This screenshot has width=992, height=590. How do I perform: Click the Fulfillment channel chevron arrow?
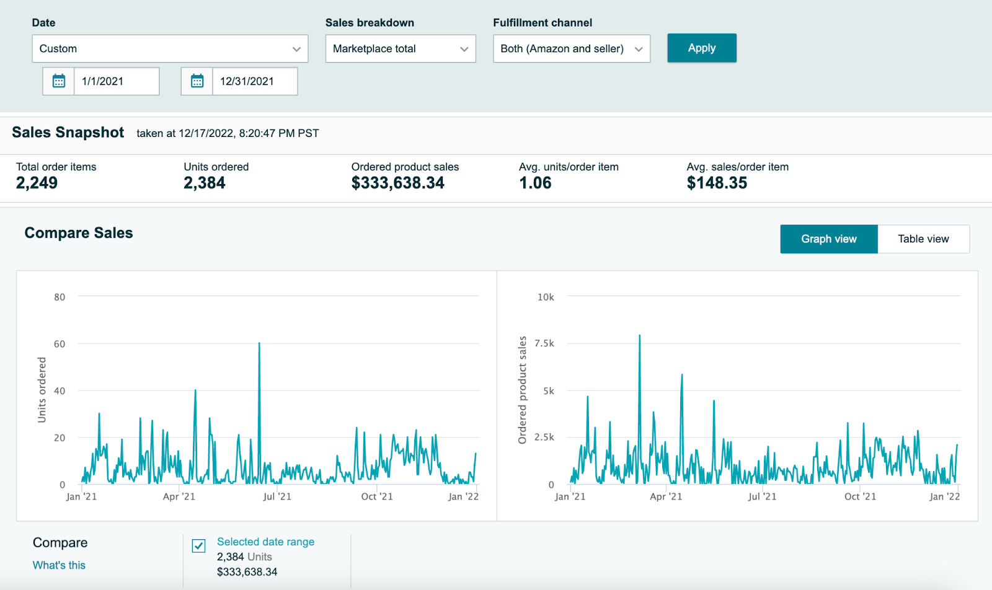639,49
